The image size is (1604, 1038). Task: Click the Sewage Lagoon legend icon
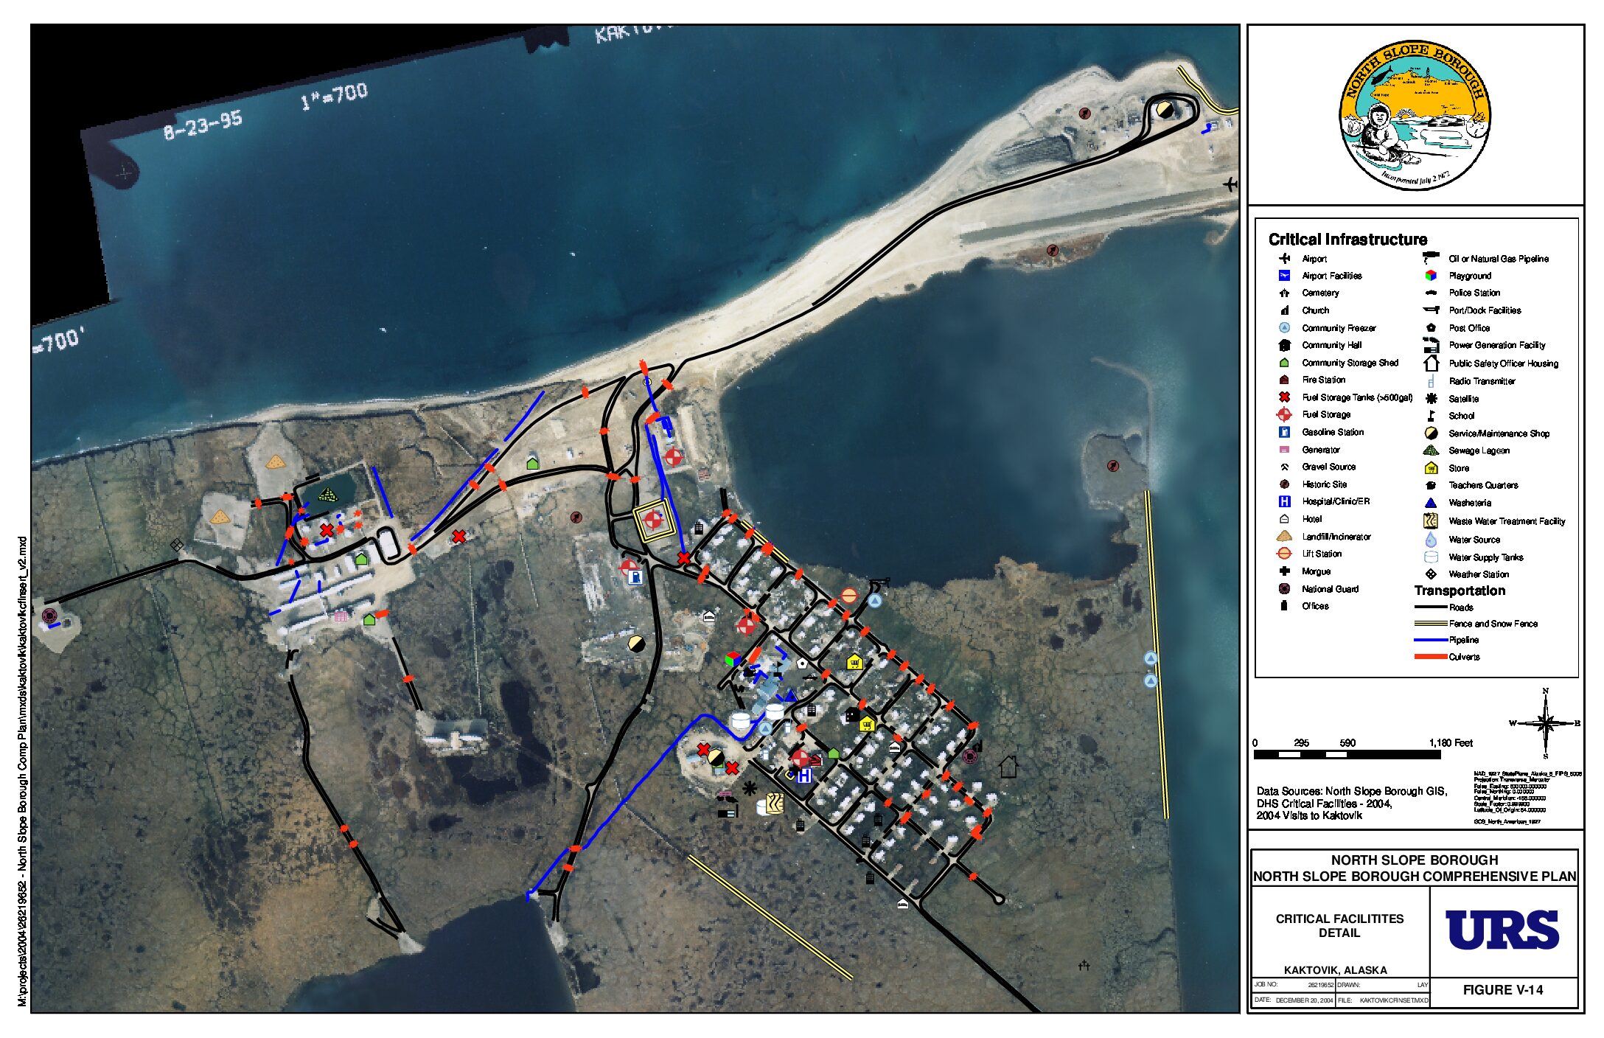coord(1431,450)
